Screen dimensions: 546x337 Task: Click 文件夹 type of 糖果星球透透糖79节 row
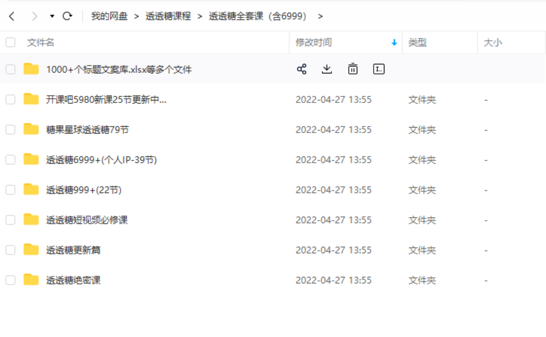(x=422, y=130)
